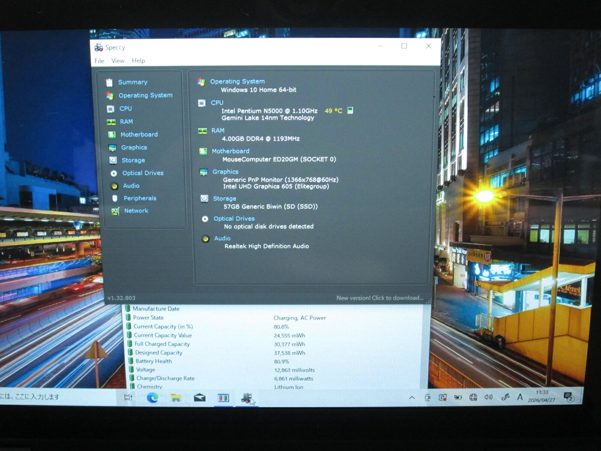Image resolution: width=601 pixels, height=451 pixels.
Task: Open the File menu in Speccy
Action: click(x=99, y=61)
